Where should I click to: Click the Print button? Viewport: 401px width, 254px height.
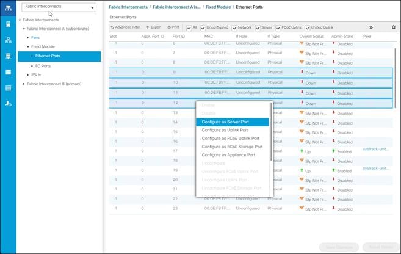[x=173, y=27]
